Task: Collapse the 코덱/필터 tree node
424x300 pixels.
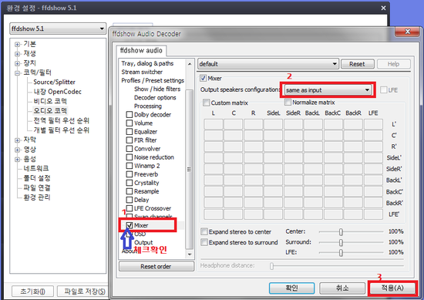Action: pyautogui.click(x=17, y=73)
